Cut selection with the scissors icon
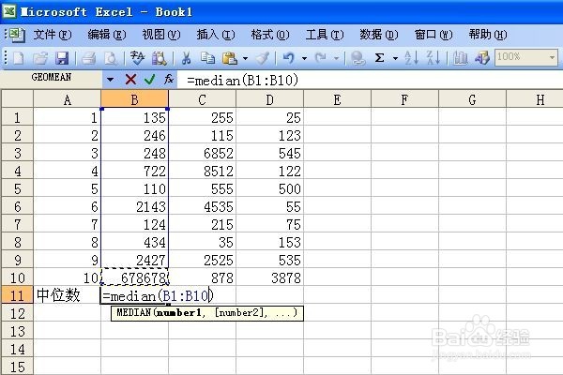 coord(186,58)
